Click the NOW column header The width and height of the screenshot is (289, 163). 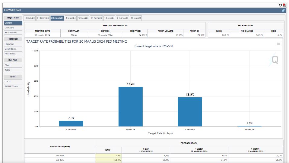pyautogui.click(x=108, y=150)
